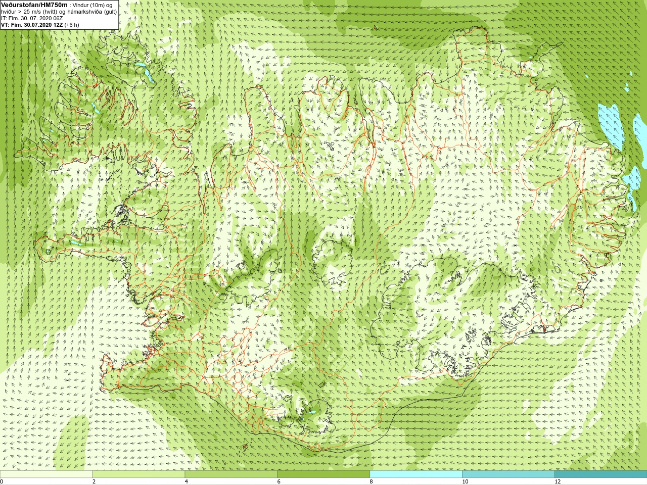Click the legend tick label '10'
647x485 pixels.
pos(465,481)
